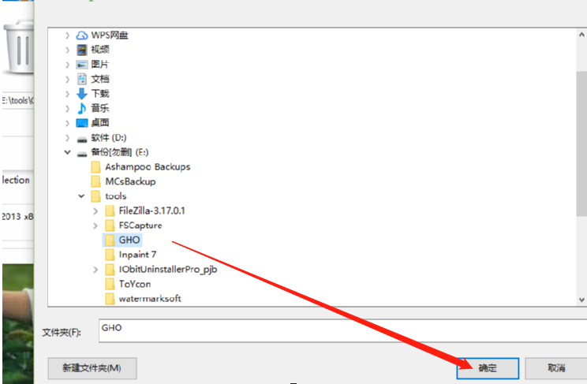Select the tools folder name
587x384 pixels.
[116, 196]
